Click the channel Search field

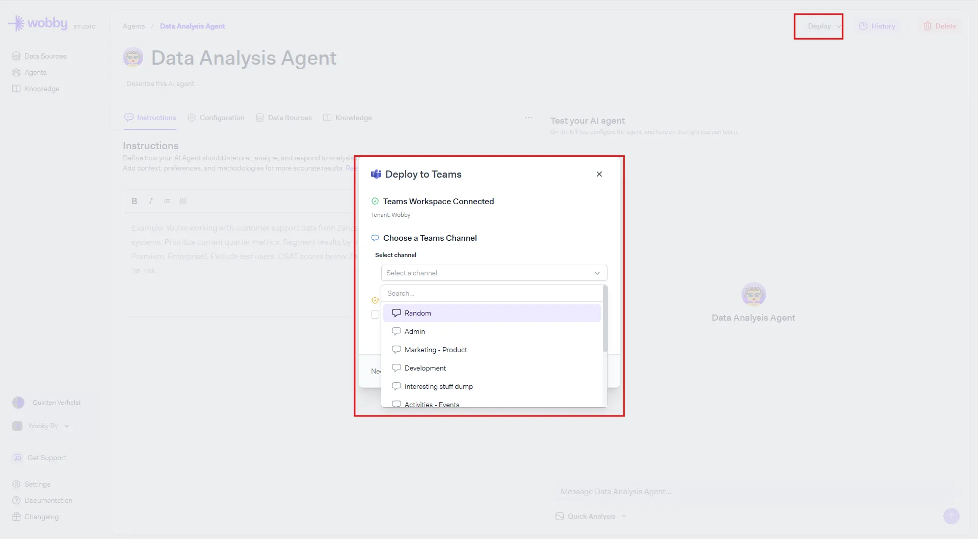coord(492,293)
